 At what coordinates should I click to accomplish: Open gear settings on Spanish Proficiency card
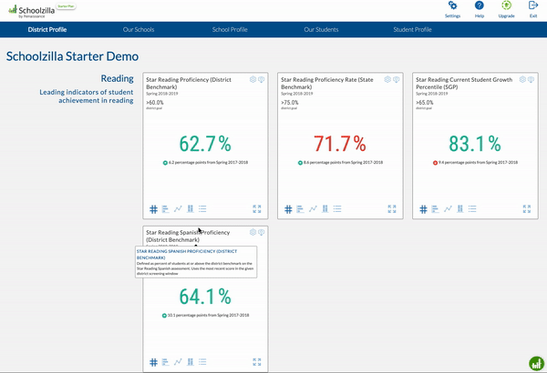coord(253,232)
